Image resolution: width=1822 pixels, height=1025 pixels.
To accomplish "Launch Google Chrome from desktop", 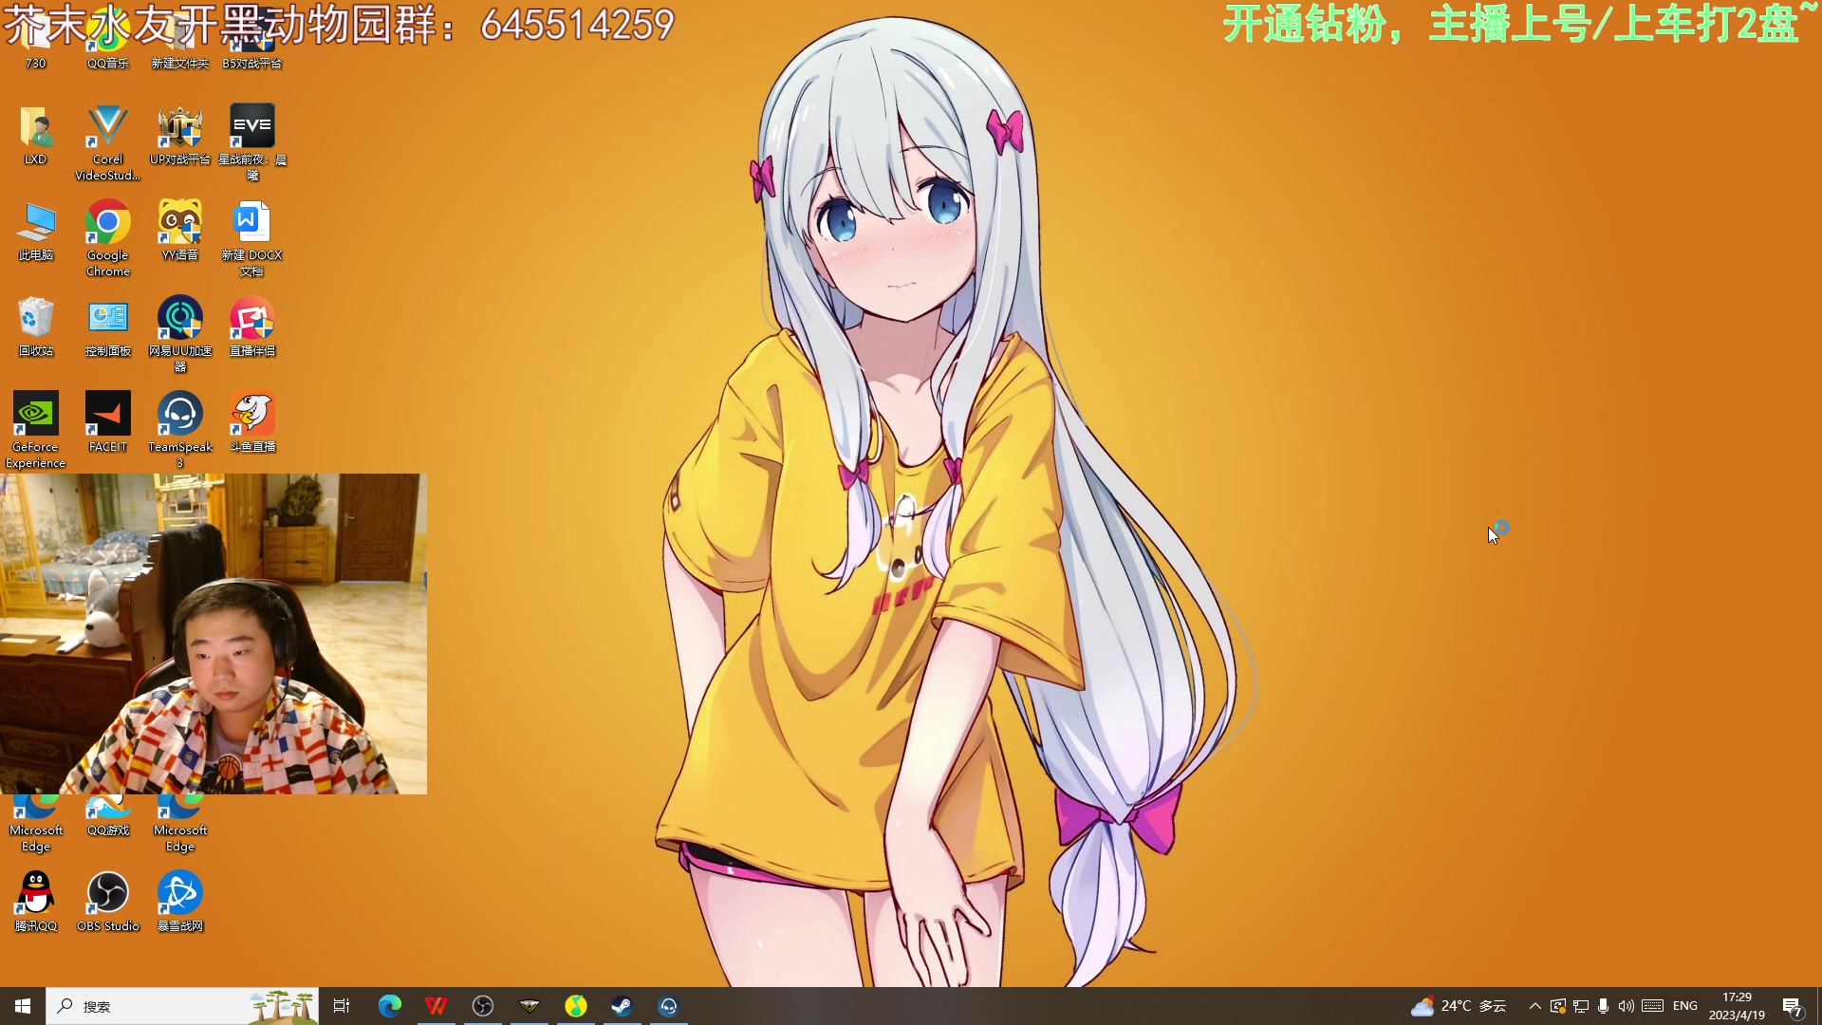I will (107, 238).
